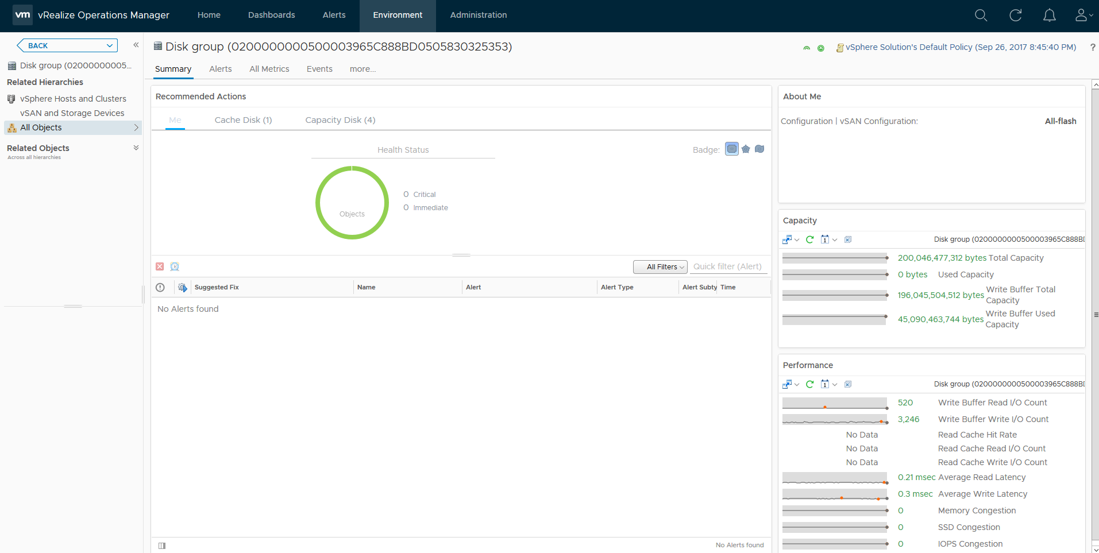Click the health status Objects ring

pyautogui.click(x=352, y=203)
